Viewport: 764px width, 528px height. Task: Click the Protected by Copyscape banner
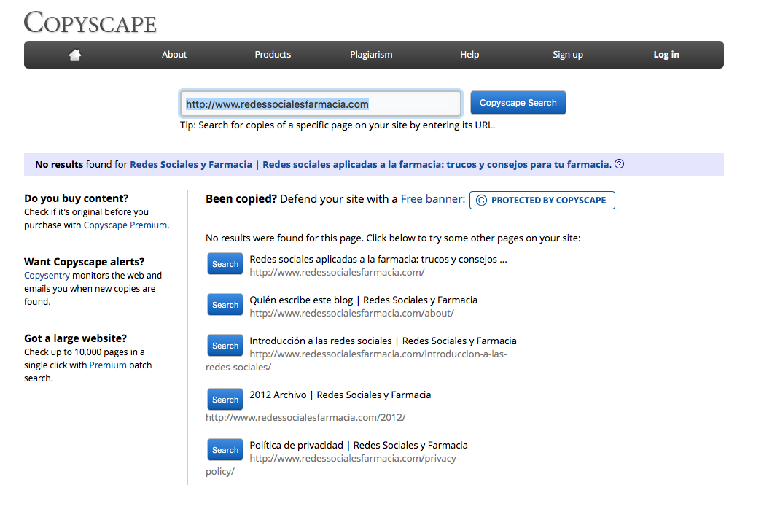click(x=542, y=200)
